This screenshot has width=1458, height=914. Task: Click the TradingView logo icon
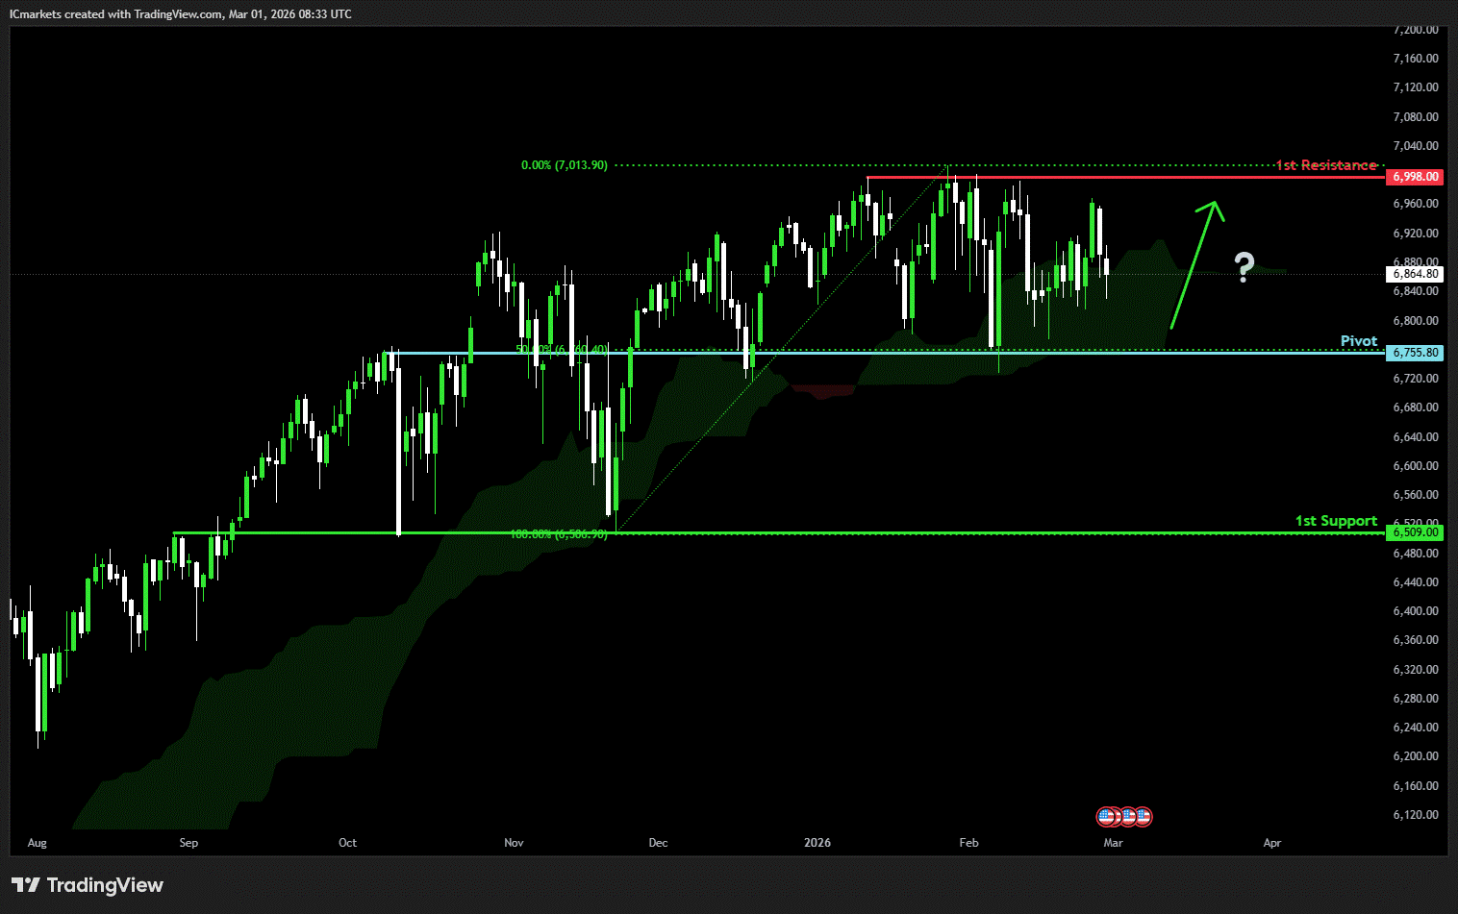(25, 884)
